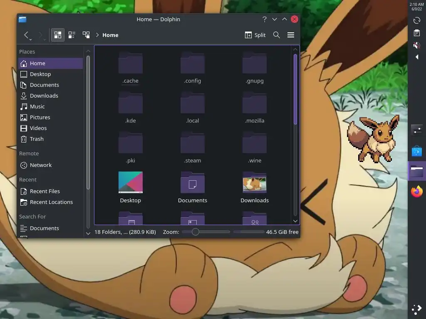Image resolution: width=426 pixels, height=319 pixels.
Task: Open the back history dropdown arrow
Action: (31, 40)
